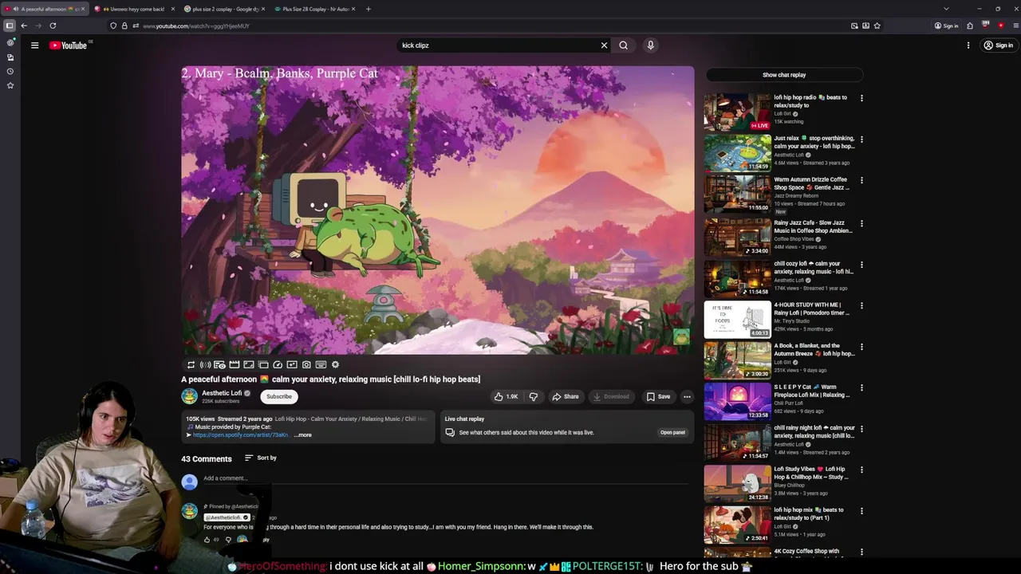Image resolution: width=1021 pixels, height=574 pixels.
Task: Open options for 'SLEEPY Cat' video
Action: pos(861,387)
